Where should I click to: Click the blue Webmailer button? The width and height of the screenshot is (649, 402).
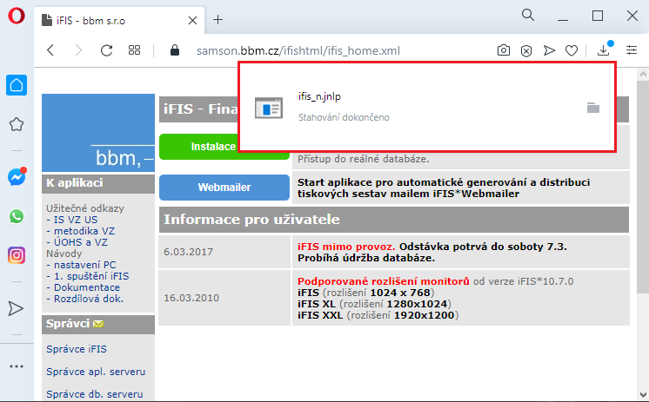point(224,188)
